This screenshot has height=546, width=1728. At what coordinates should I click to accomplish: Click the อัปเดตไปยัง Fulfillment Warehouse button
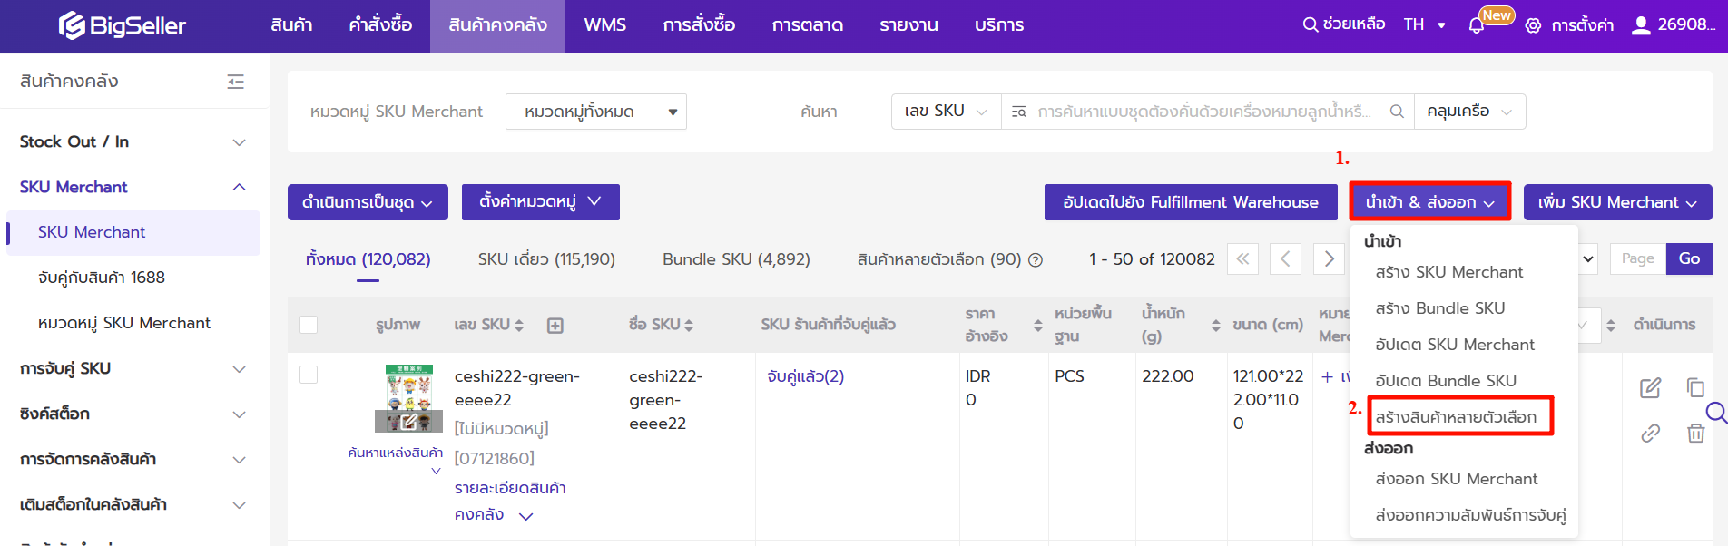tap(1190, 202)
